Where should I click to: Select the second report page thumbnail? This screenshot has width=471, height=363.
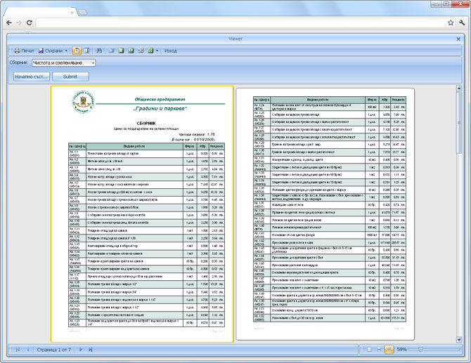point(325,214)
